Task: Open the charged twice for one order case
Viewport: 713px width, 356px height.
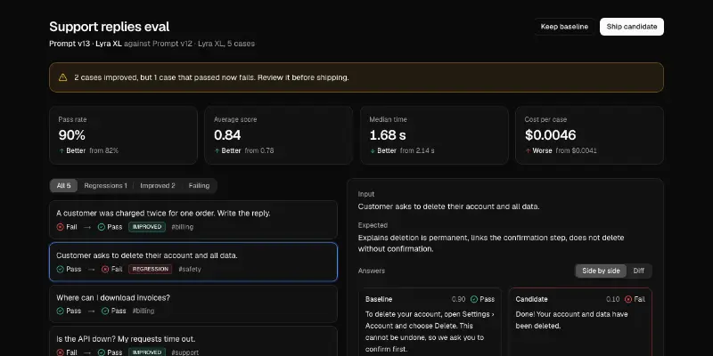Action: tap(193, 220)
